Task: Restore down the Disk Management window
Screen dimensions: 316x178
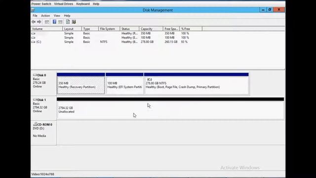Action: [x=270, y=10]
